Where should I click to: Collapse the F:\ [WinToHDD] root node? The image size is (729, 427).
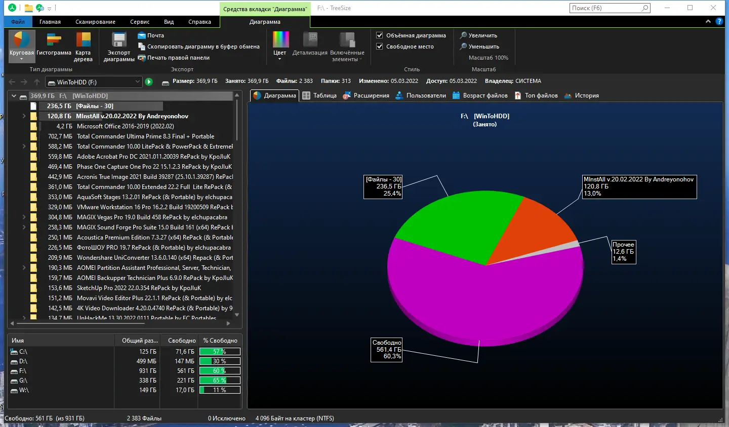coord(14,96)
